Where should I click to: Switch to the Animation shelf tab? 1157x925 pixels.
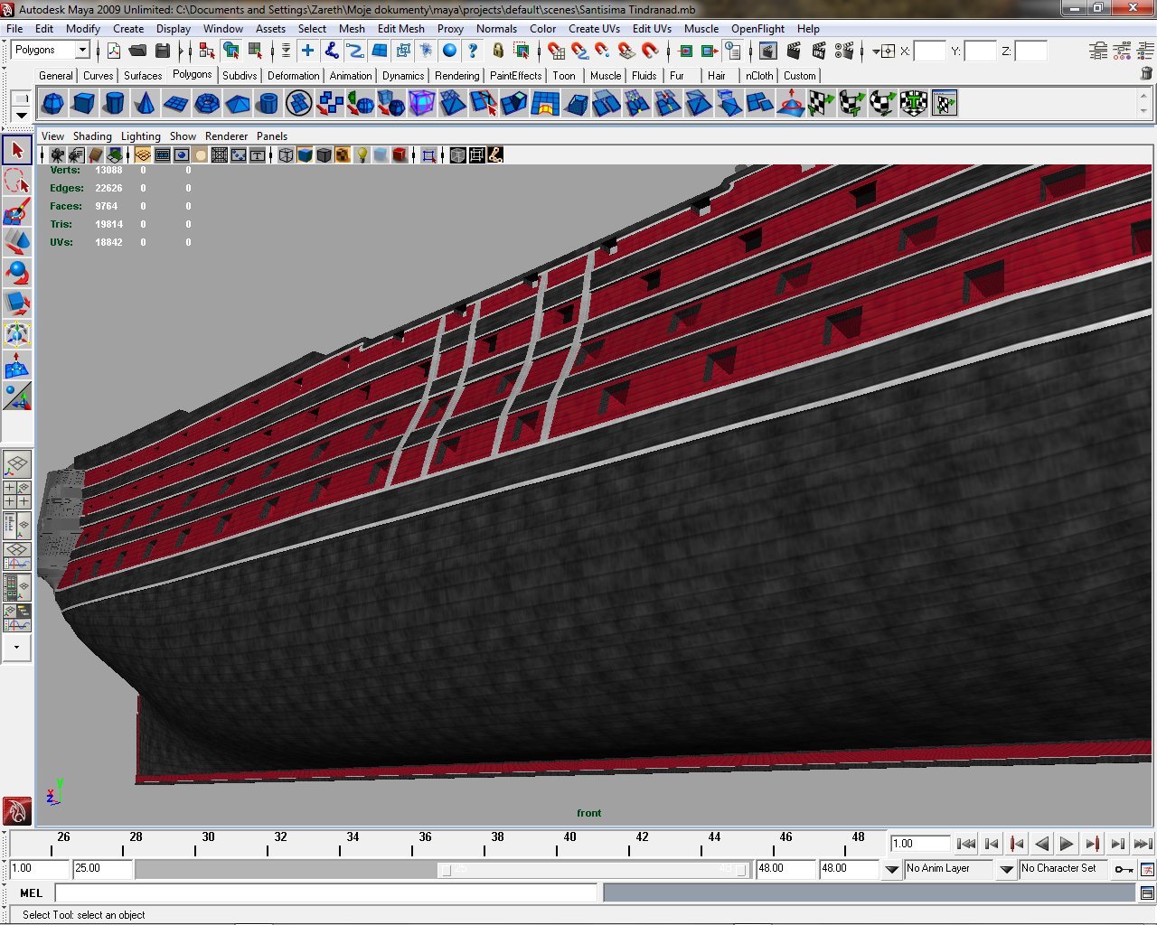350,76
